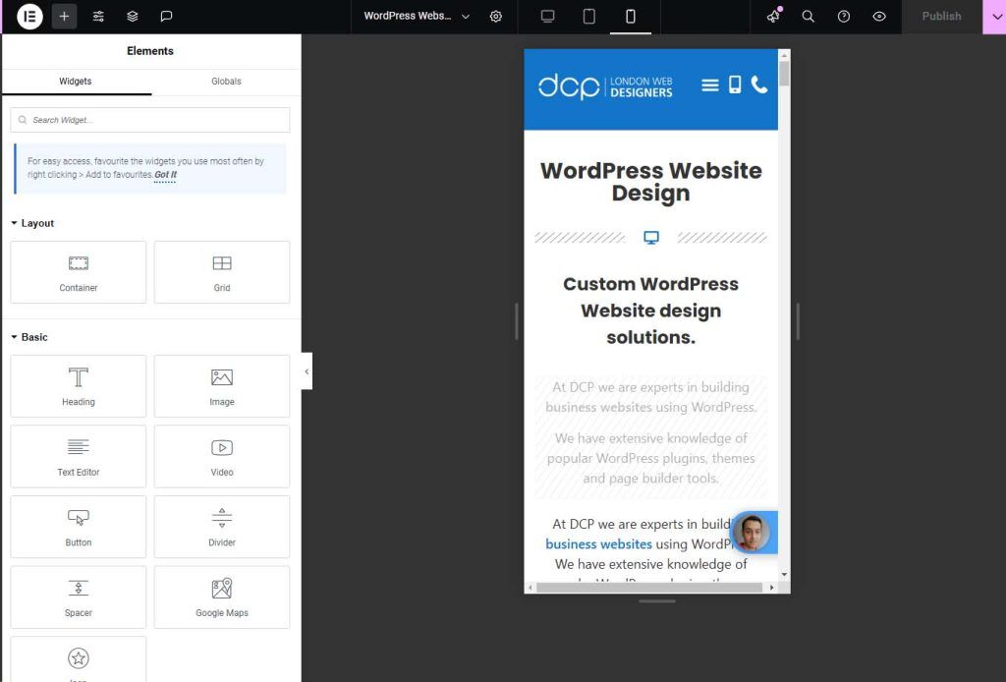Preview changes with the eye icon
The image size is (1006, 682).
pyautogui.click(x=879, y=16)
